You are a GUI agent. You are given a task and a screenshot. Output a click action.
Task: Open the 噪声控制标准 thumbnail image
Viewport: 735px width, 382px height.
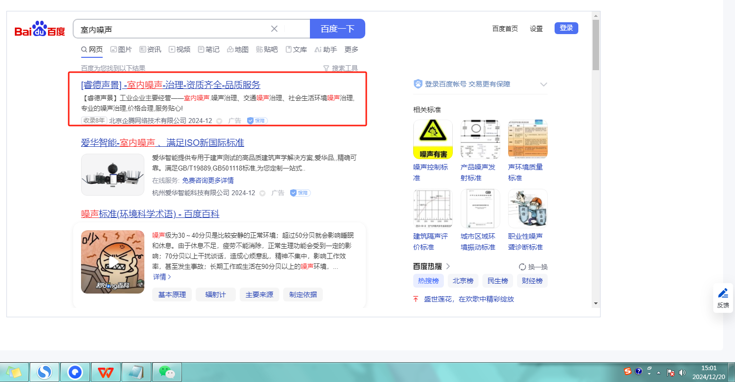(x=433, y=139)
